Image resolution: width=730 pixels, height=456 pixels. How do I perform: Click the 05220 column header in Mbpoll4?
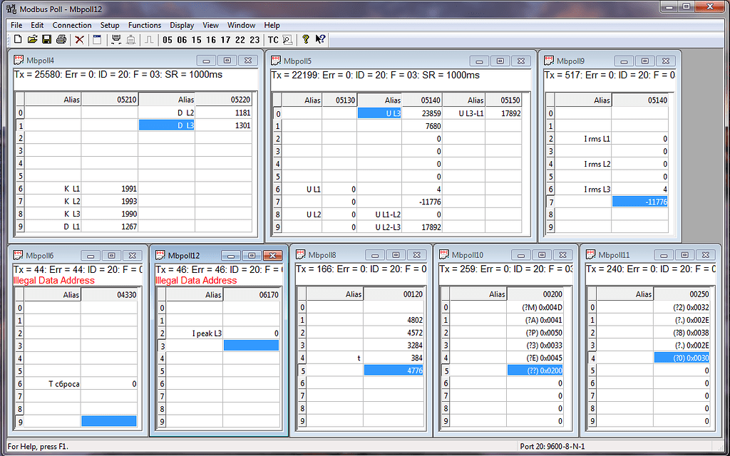[x=224, y=100]
